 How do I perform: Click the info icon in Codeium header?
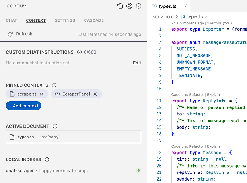(139, 6)
